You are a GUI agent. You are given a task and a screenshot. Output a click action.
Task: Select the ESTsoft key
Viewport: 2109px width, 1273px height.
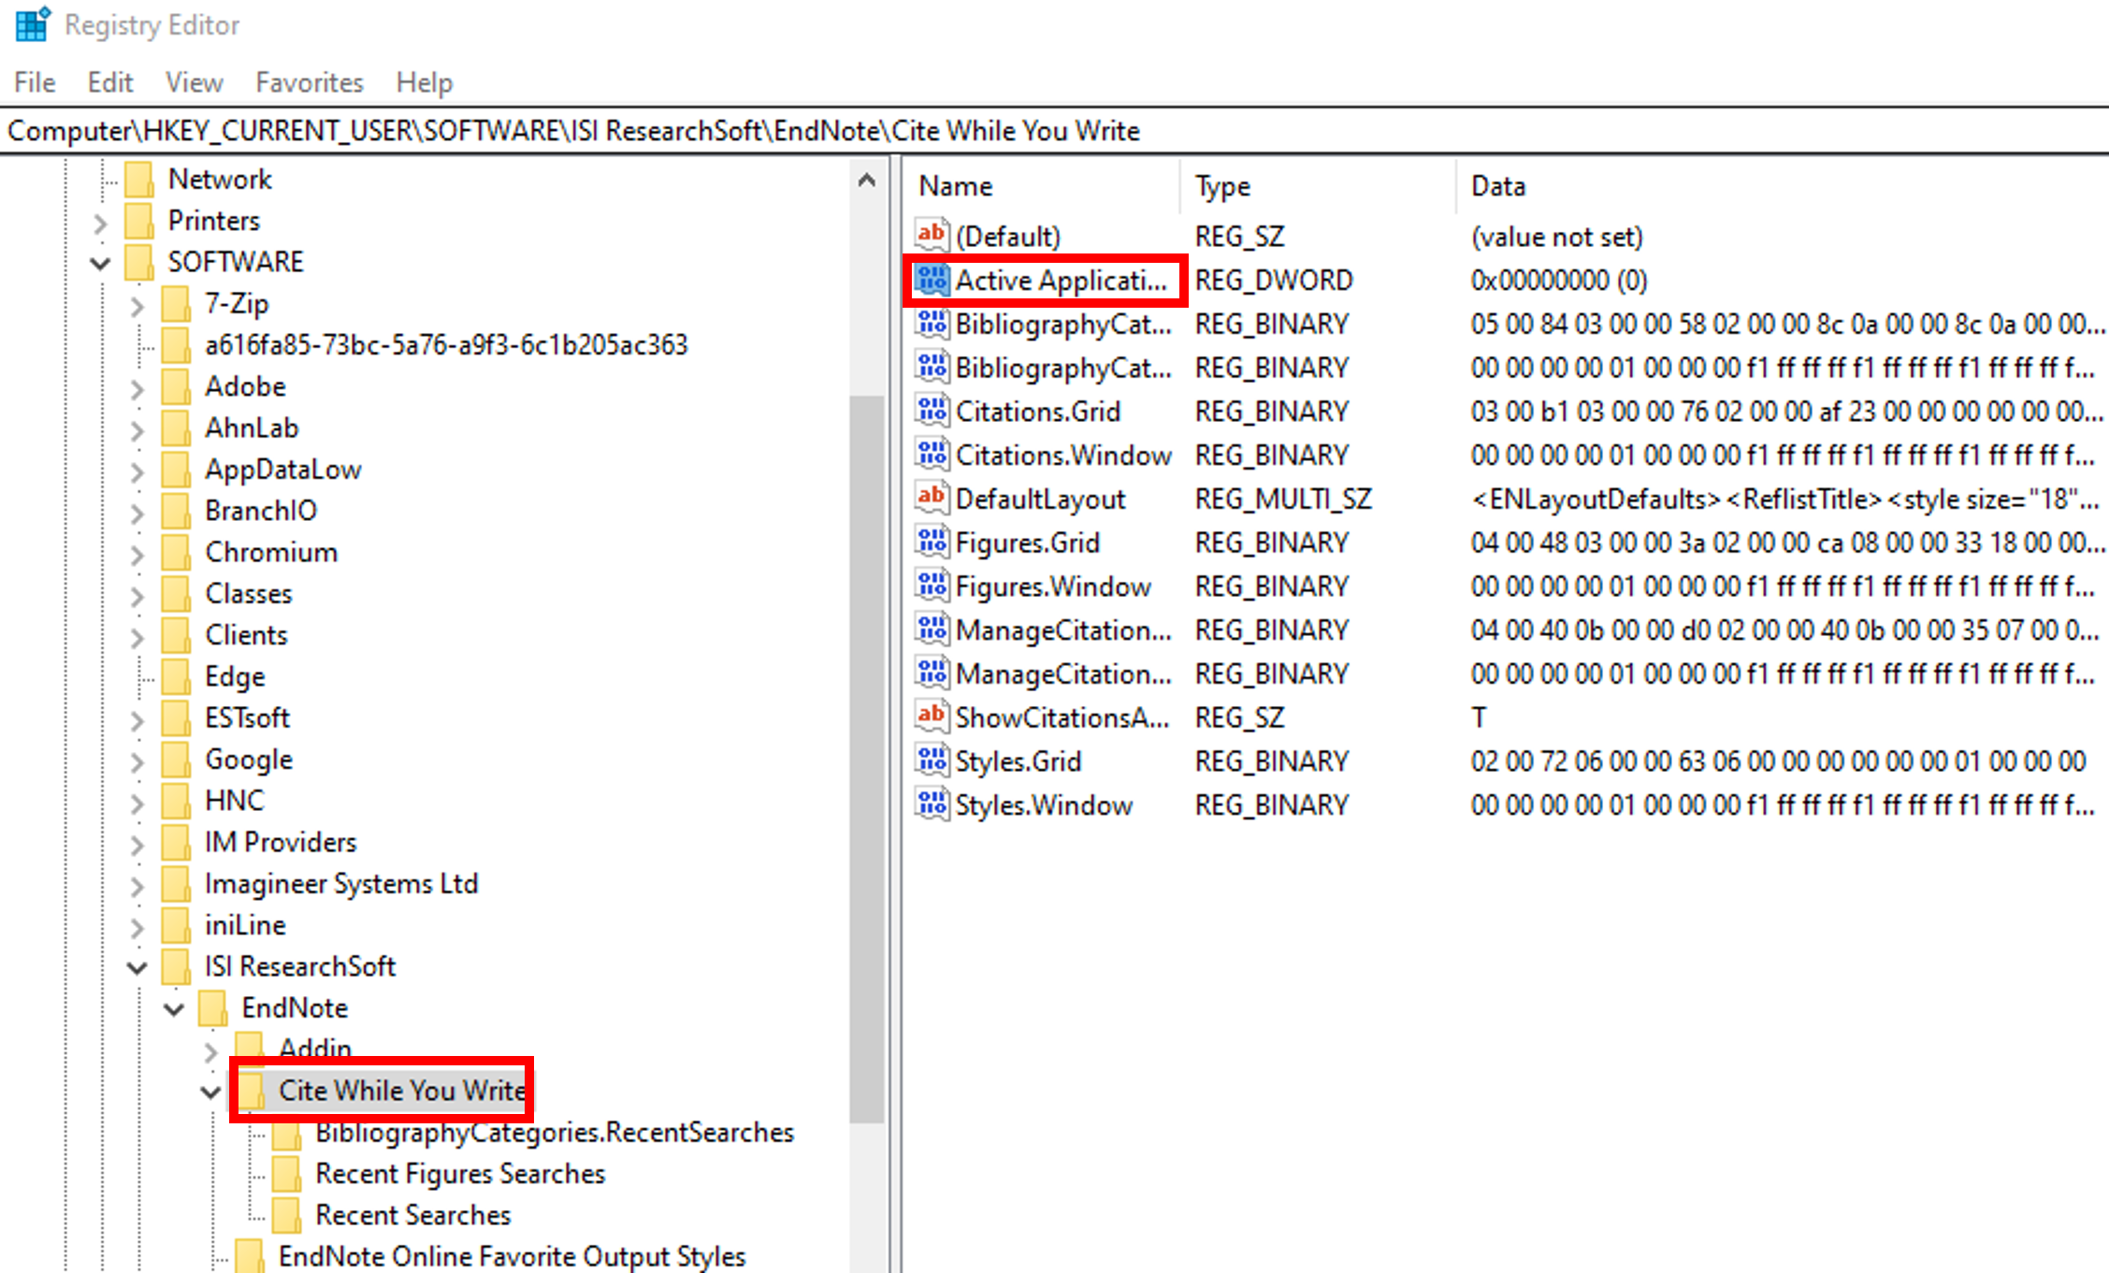[248, 718]
